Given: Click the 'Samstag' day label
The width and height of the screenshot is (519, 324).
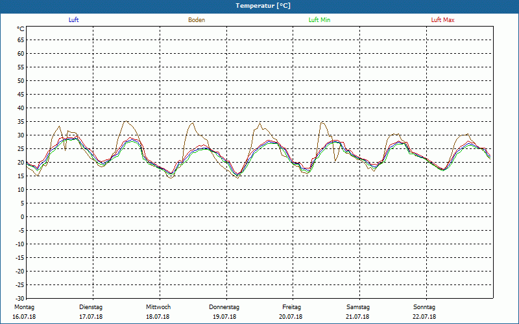Looking at the screenshot, I should click(x=358, y=307).
